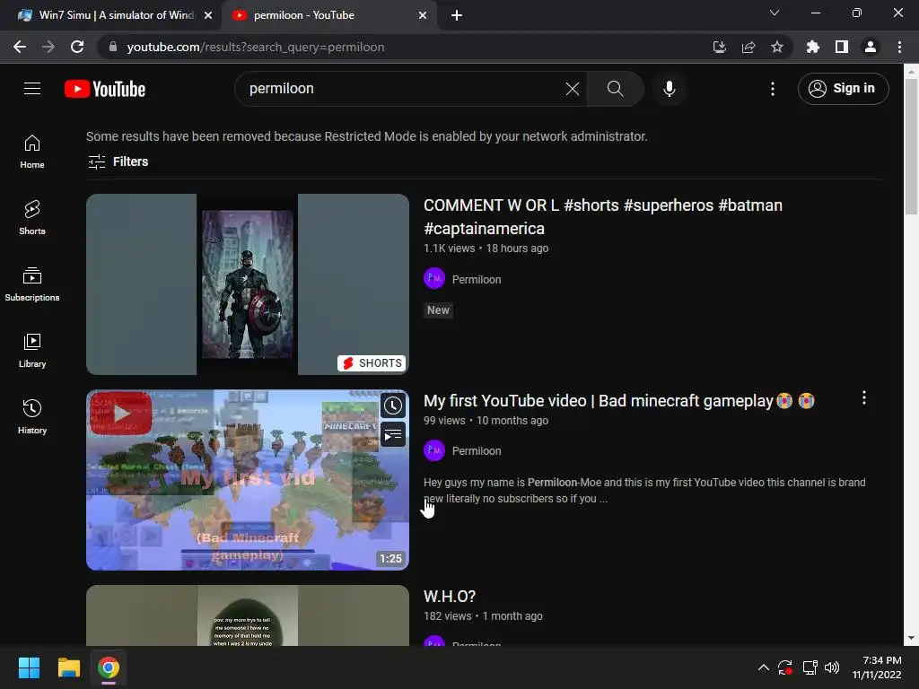
Task: Click scrollbar down arrow
Action: (x=911, y=638)
